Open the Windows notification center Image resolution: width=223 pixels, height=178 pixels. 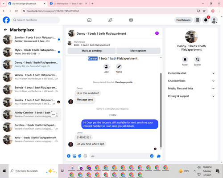(x=218, y=171)
